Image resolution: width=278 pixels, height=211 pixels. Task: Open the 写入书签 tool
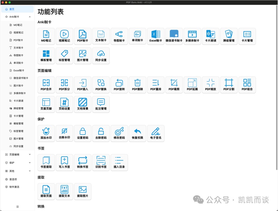pos(64,162)
